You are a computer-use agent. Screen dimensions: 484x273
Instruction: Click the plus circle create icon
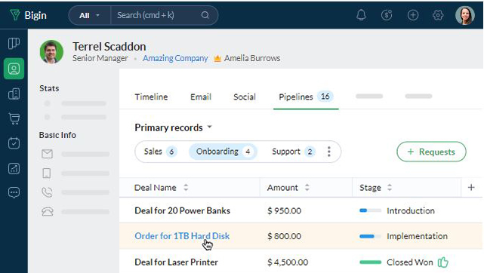(x=413, y=15)
